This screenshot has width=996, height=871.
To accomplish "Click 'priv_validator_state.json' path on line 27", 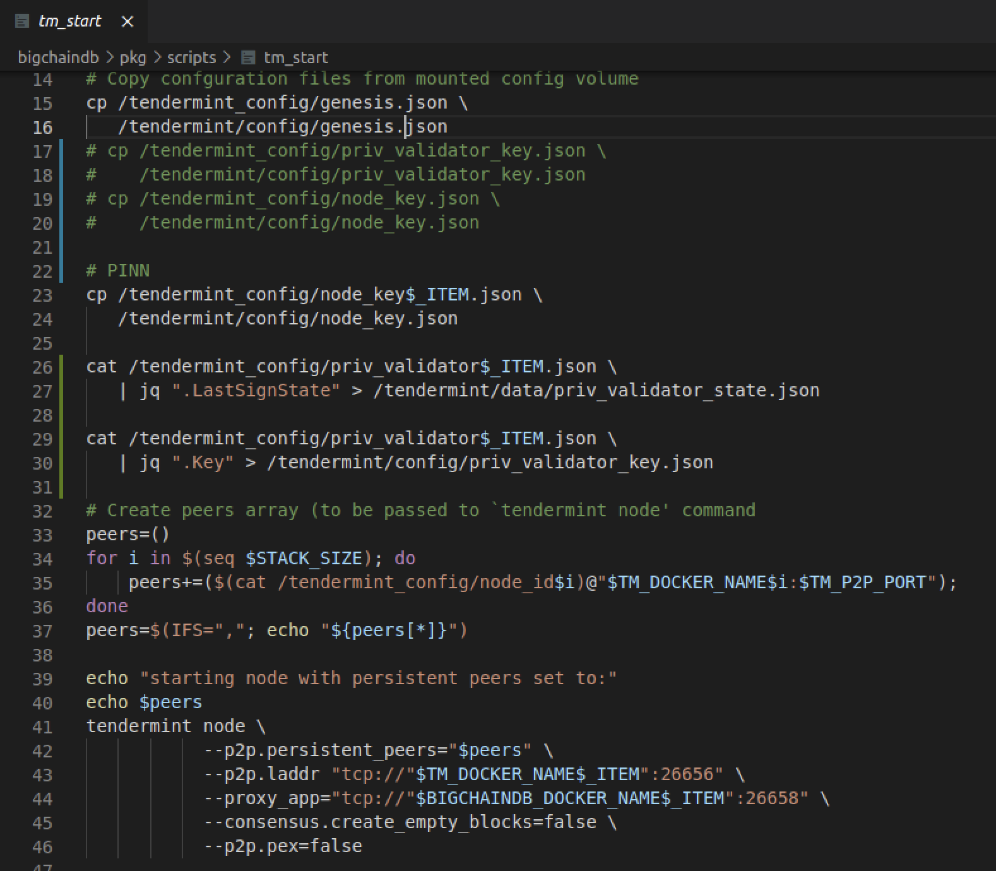I will (x=687, y=391).
